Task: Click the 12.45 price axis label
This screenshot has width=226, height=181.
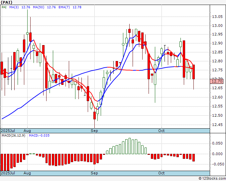Action: click(217, 125)
